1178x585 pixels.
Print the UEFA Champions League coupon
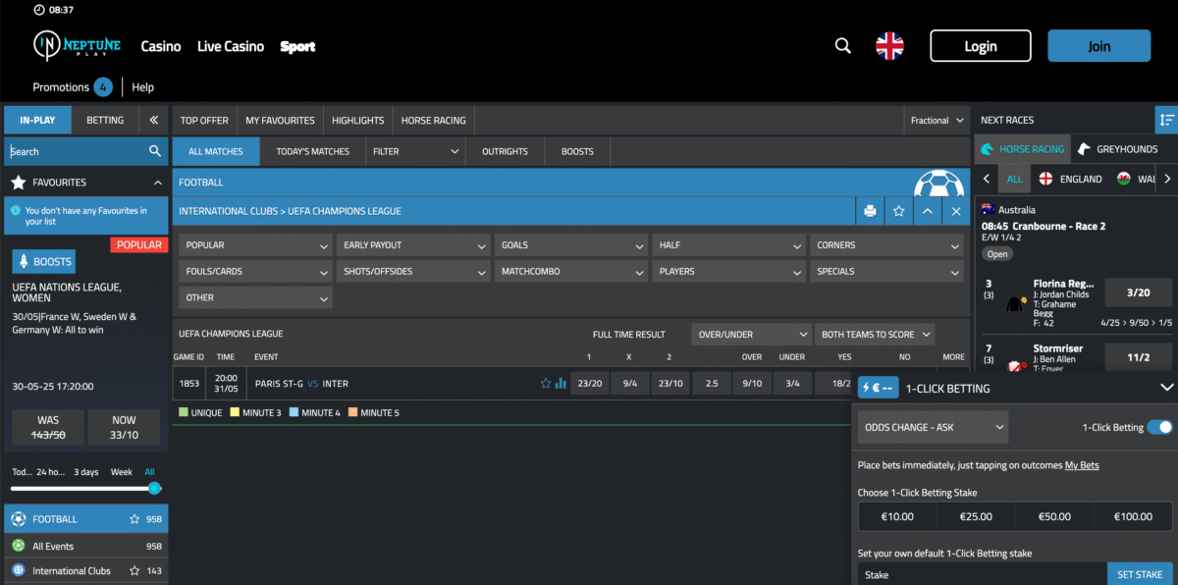pos(870,211)
